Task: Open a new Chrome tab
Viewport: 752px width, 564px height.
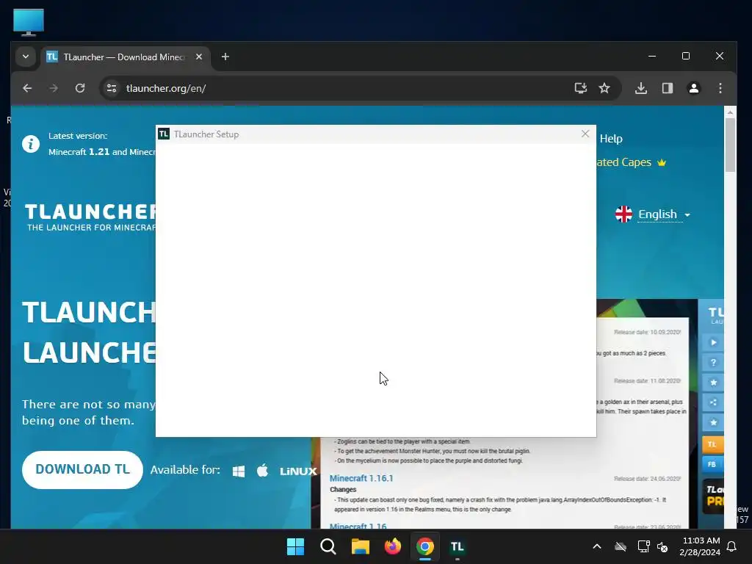Action: coord(225,57)
